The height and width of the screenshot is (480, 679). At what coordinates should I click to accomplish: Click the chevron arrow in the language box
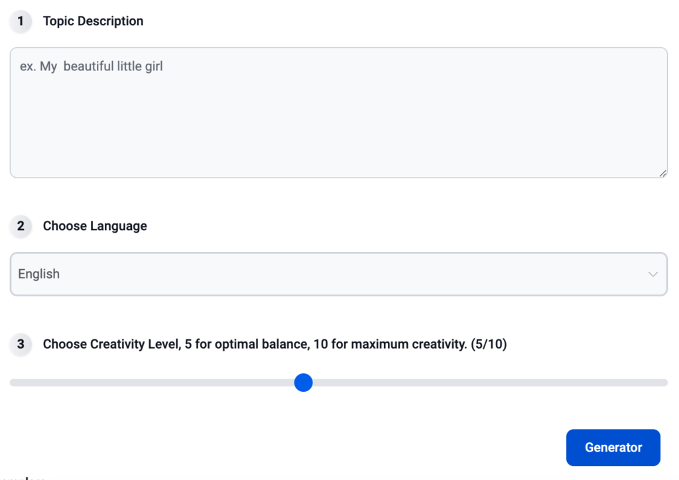coord(653,274)
